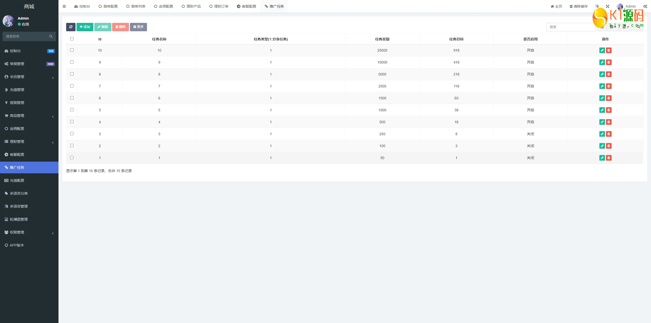Check the select-all checkbox in table header
Viewport: 651px width, 323px height.
(x=72, y=39)
